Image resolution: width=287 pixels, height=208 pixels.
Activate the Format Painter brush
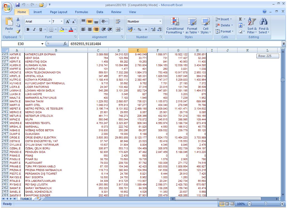pos(18,31)
